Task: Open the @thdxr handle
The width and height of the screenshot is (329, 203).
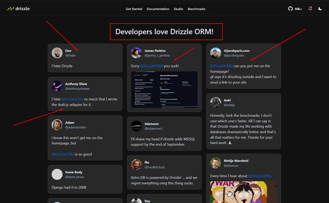Action: point(70,55)
